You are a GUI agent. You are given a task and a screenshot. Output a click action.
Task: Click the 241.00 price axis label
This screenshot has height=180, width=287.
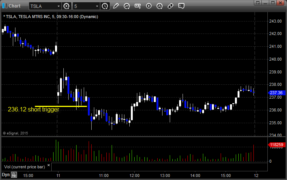pyautogui.click(x=275, y=46)
